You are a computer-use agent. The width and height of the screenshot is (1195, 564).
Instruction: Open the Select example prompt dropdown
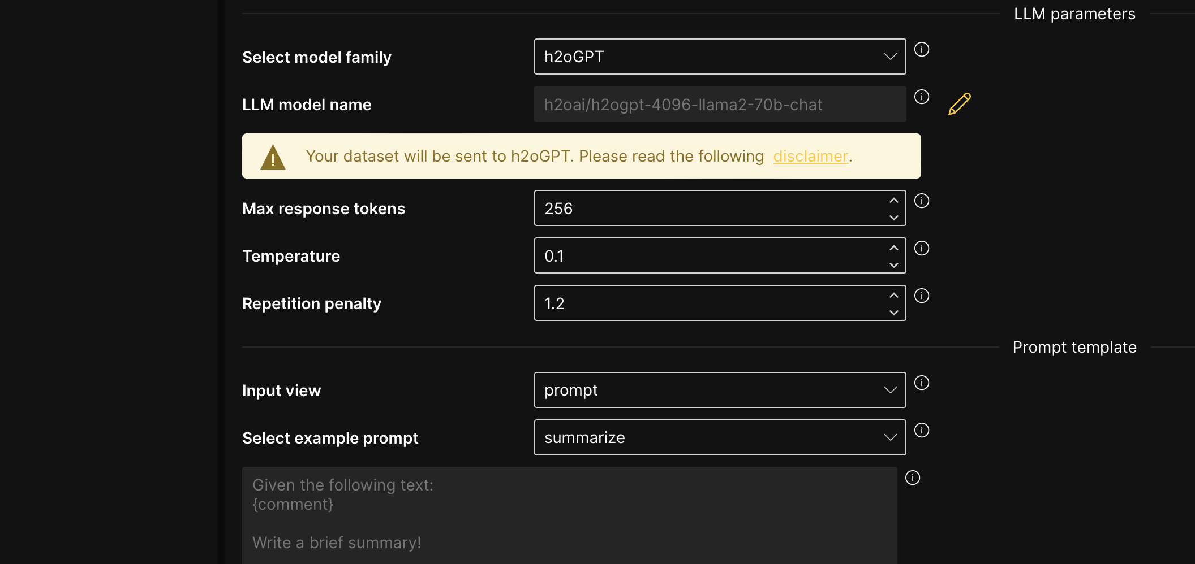[720, 437]
